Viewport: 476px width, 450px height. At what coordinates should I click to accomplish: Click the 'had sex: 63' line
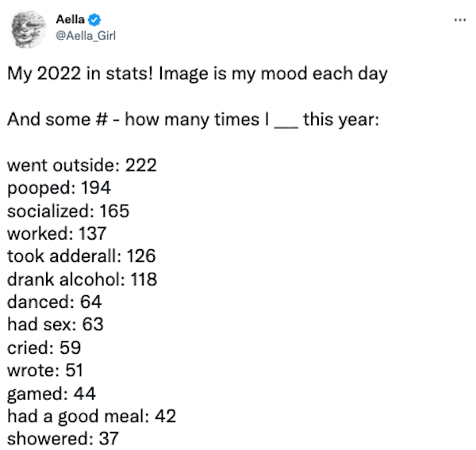click(56, 325)
